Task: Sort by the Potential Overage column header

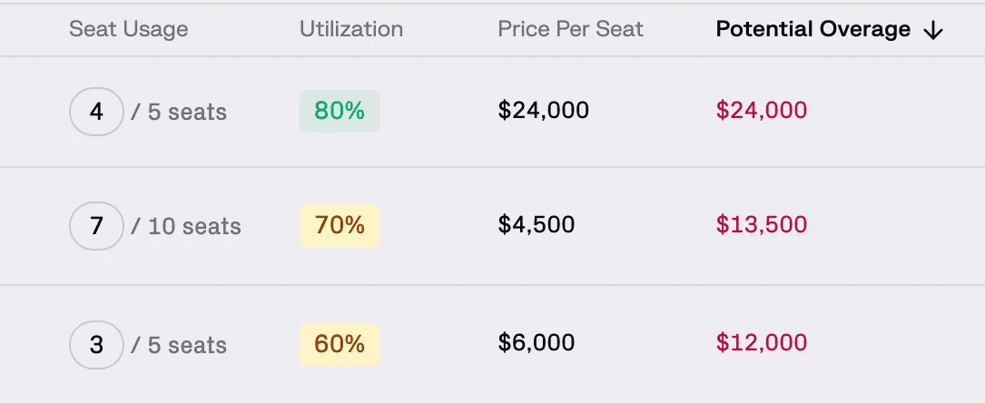Action: (813, 30)
